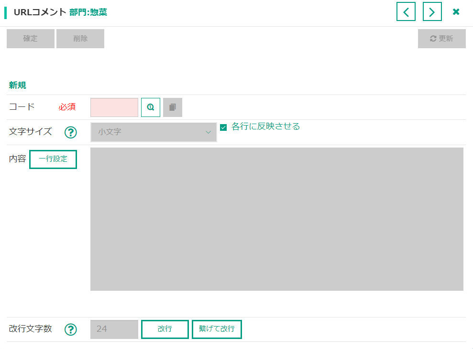
Task: Open the 一行設定 line settings
Action: 53,159
